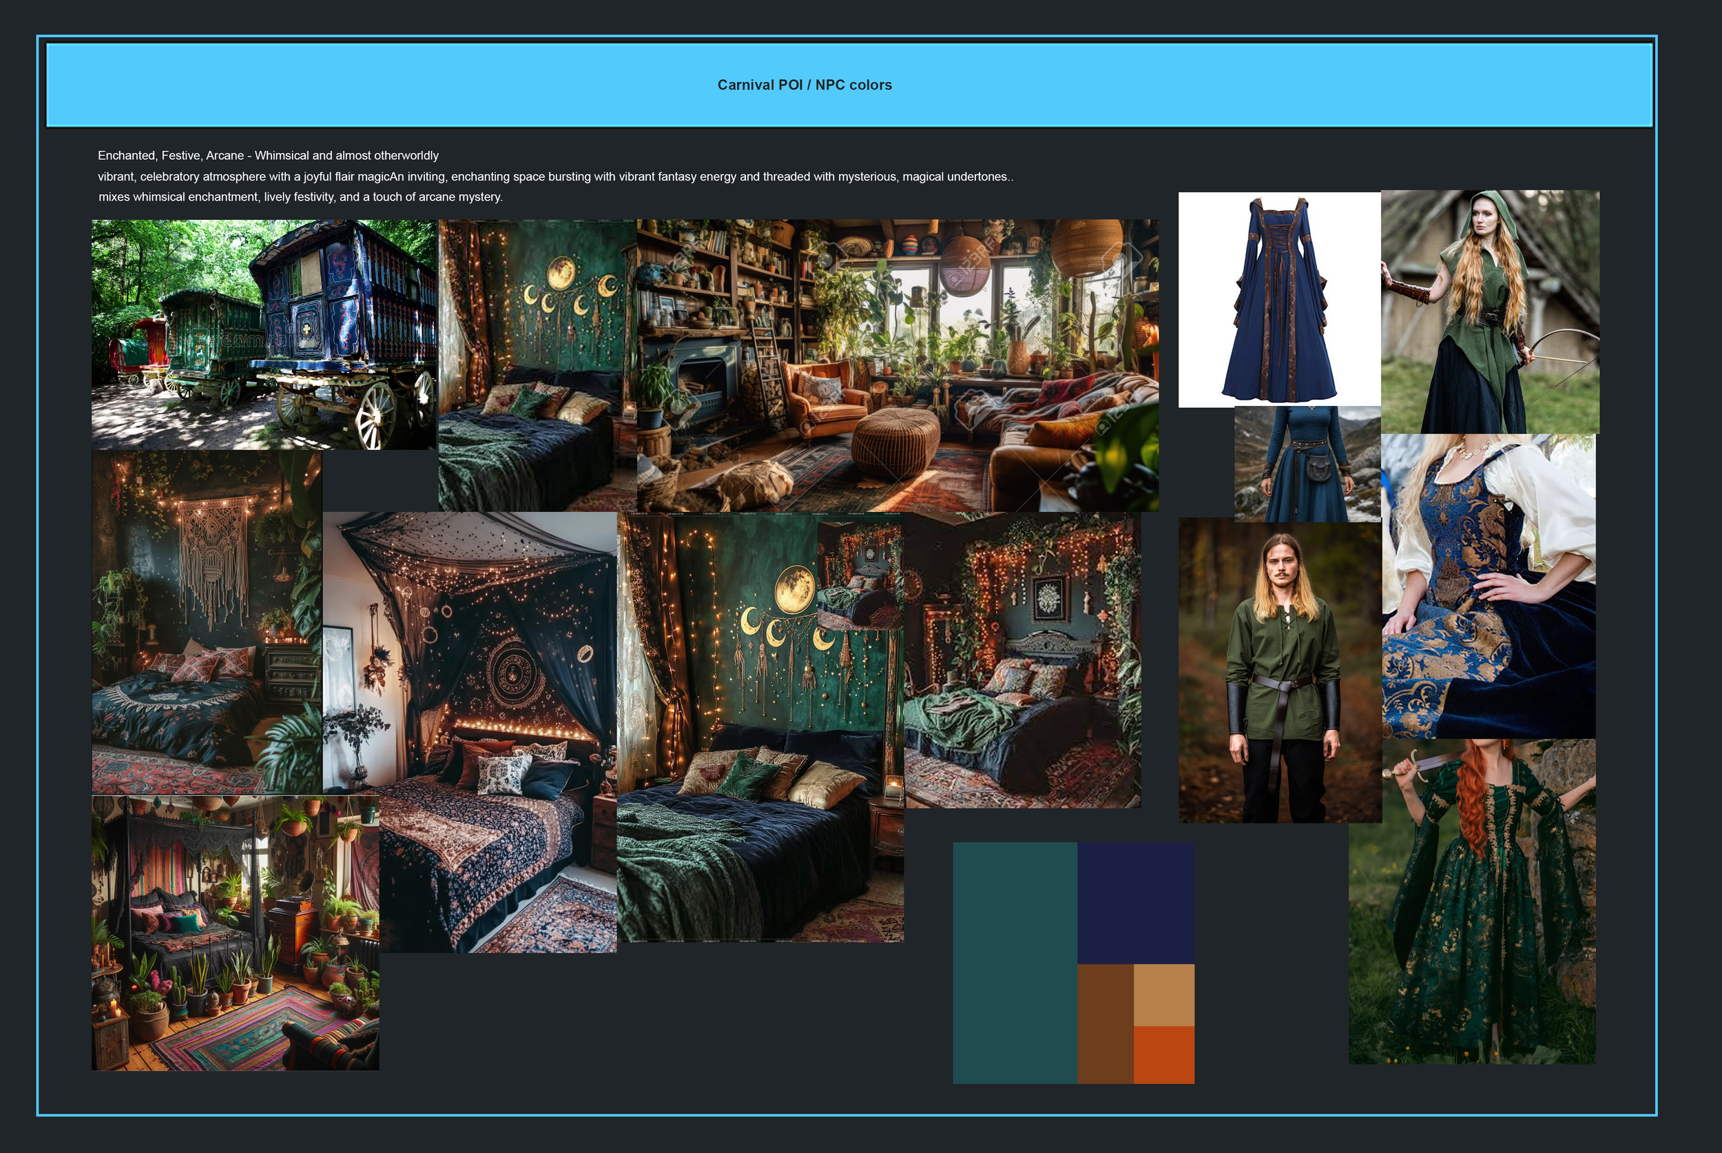
Task: Click the blue and gold brocade dress photo
Action: coord(1488,585)
